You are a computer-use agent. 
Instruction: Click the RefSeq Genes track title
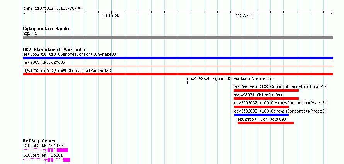pyautogui.click(x=39, y=141)
